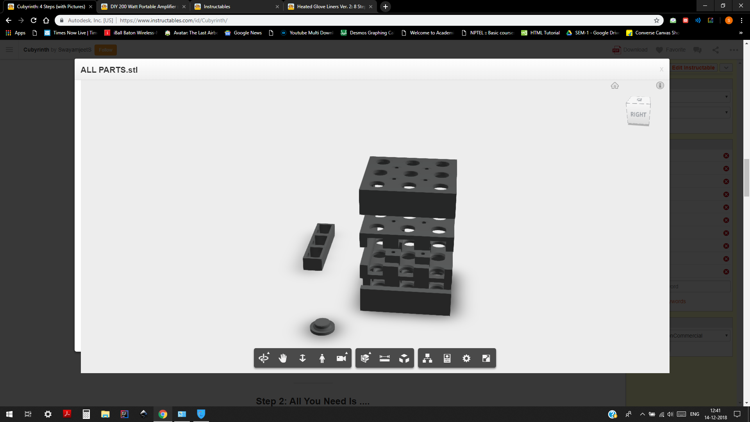
Task: Toggle fullscreen mode in the 3D viewer
Action: pos(486,358)
